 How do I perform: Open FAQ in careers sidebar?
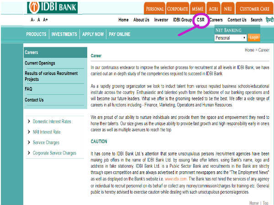point(28,89)
